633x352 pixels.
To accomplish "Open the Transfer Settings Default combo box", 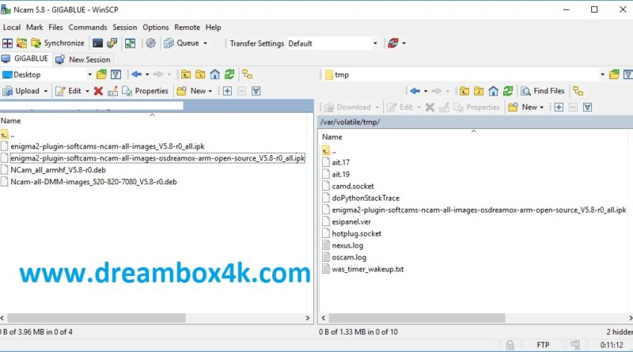I will pyautogui.click(x=332, y=44).
